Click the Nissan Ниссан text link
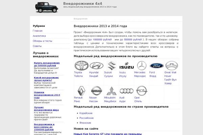The width and height of the screenshot is (203, 135). [93, 100]
